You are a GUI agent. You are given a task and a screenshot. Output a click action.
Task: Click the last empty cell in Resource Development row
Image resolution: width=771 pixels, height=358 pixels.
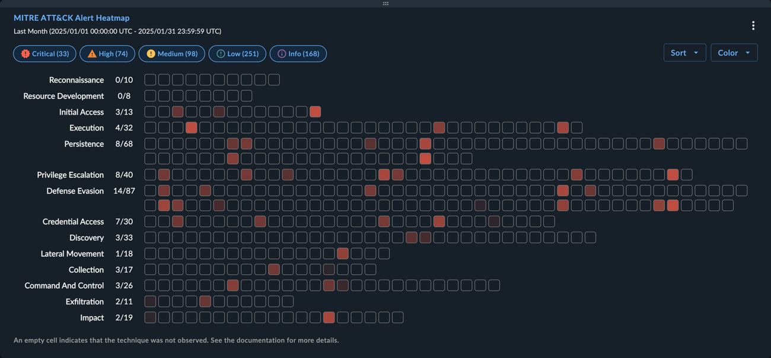(x=247, y=95)
